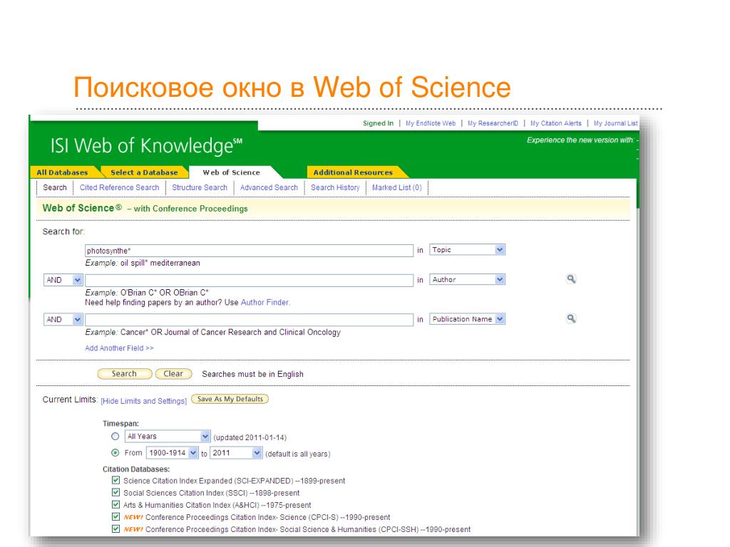The width and height of the screenshot is (730, 547).
Task: Uncheck Science Citation Index Expanded checkbox
Action: [x=115, y=480]
